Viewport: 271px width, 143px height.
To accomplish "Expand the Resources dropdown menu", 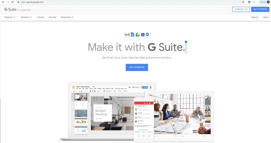I will [67, 17].
